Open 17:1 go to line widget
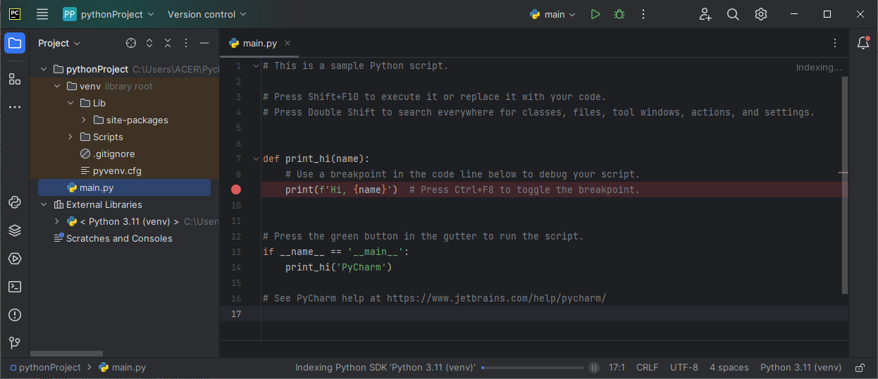878x379 pixels. click(617, 367)
